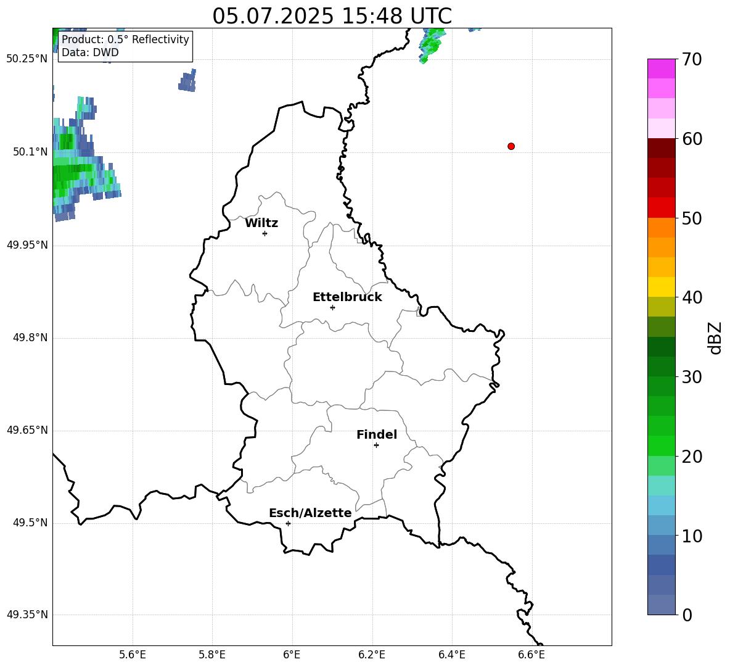Screen dimensions: 730x667
Task: Click the 50.1°N latitude label
Action: click(30, 152)
